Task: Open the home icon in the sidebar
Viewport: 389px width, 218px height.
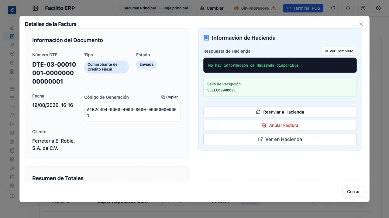Action: [x=12, y=28]
